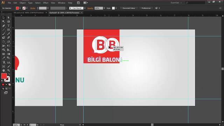
Task: Select the Mesh tool
Action: point(3,54)
